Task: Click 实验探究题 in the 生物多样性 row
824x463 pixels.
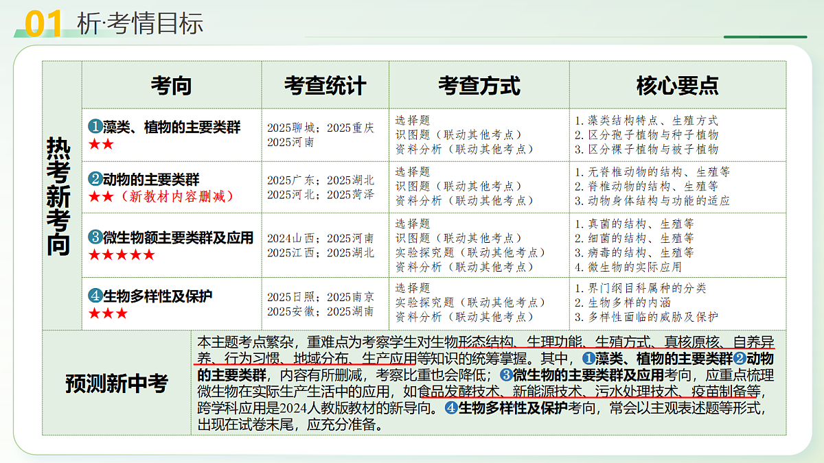Action: pos(424,302)
